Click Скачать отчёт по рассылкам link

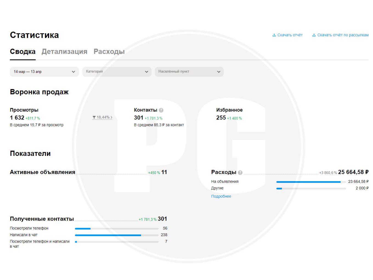pos(343,35)
